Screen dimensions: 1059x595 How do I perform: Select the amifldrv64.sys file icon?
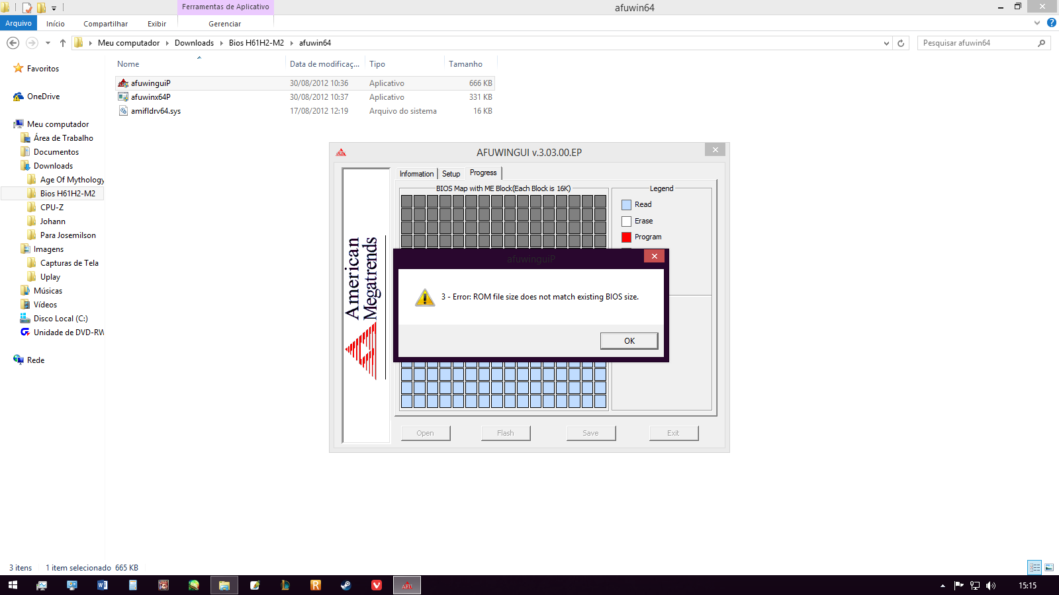point(123,111)
